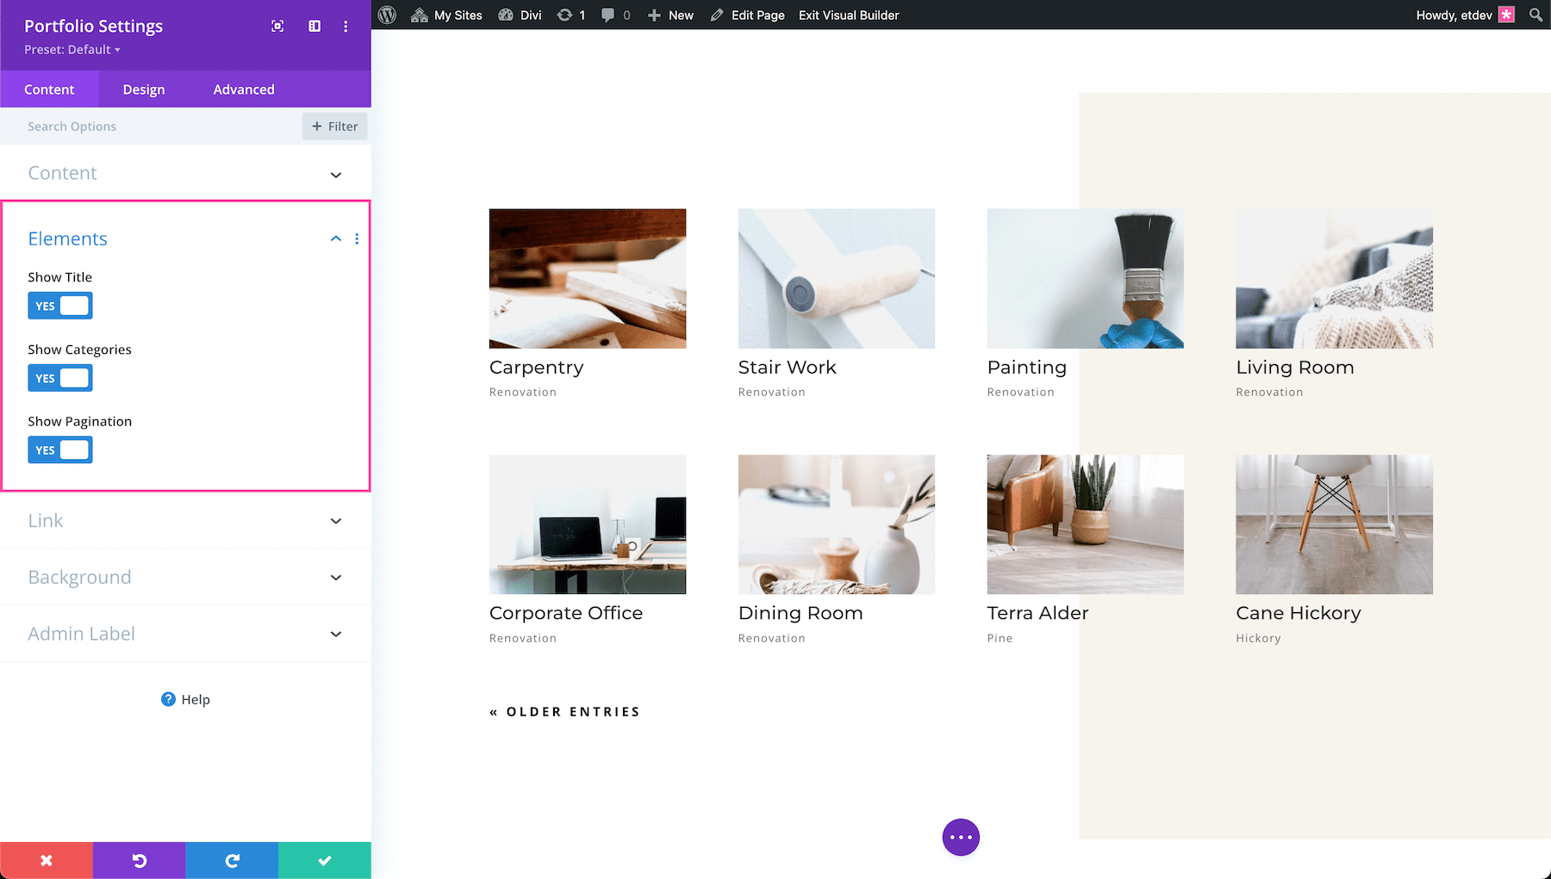Turn off Show Categories

[x=60, y=378]
